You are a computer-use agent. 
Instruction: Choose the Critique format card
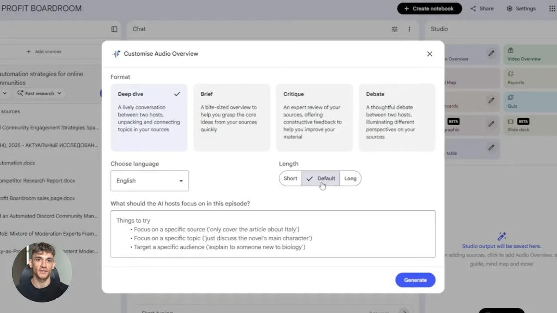click(x=314, y=117)
